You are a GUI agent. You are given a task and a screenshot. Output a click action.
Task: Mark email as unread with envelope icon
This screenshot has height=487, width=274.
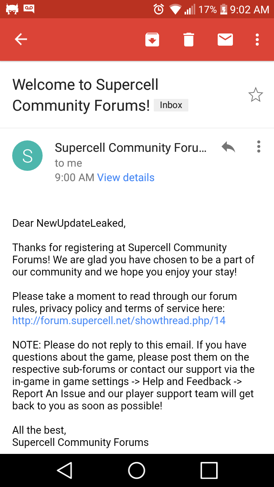[225, 39]
